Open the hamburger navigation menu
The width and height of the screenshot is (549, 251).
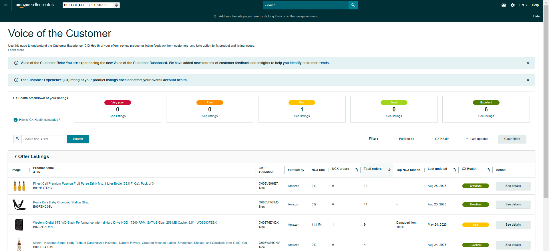click(x=5, y=5)
